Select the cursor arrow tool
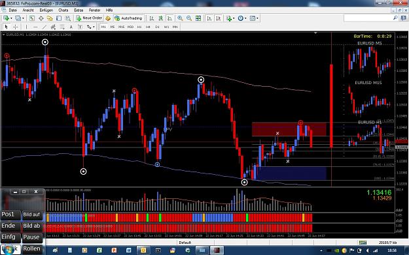This screenshot has width=409, height=255. (7, 27)
